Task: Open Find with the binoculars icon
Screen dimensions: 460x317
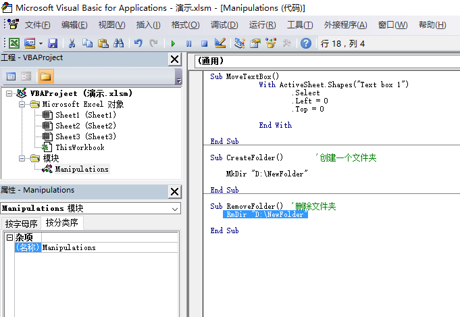Action: (118, 43)
